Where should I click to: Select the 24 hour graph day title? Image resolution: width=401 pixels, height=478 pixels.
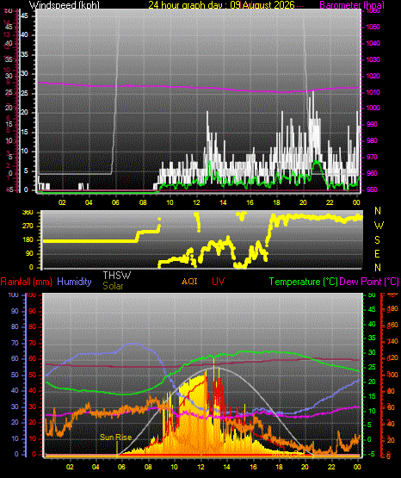[221, 4]
